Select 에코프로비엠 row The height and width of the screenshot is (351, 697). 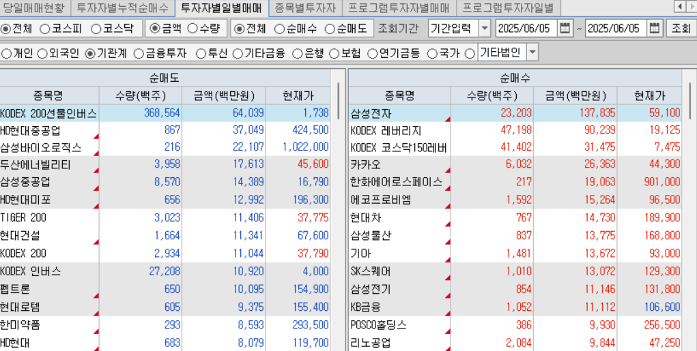click(515, 200)
